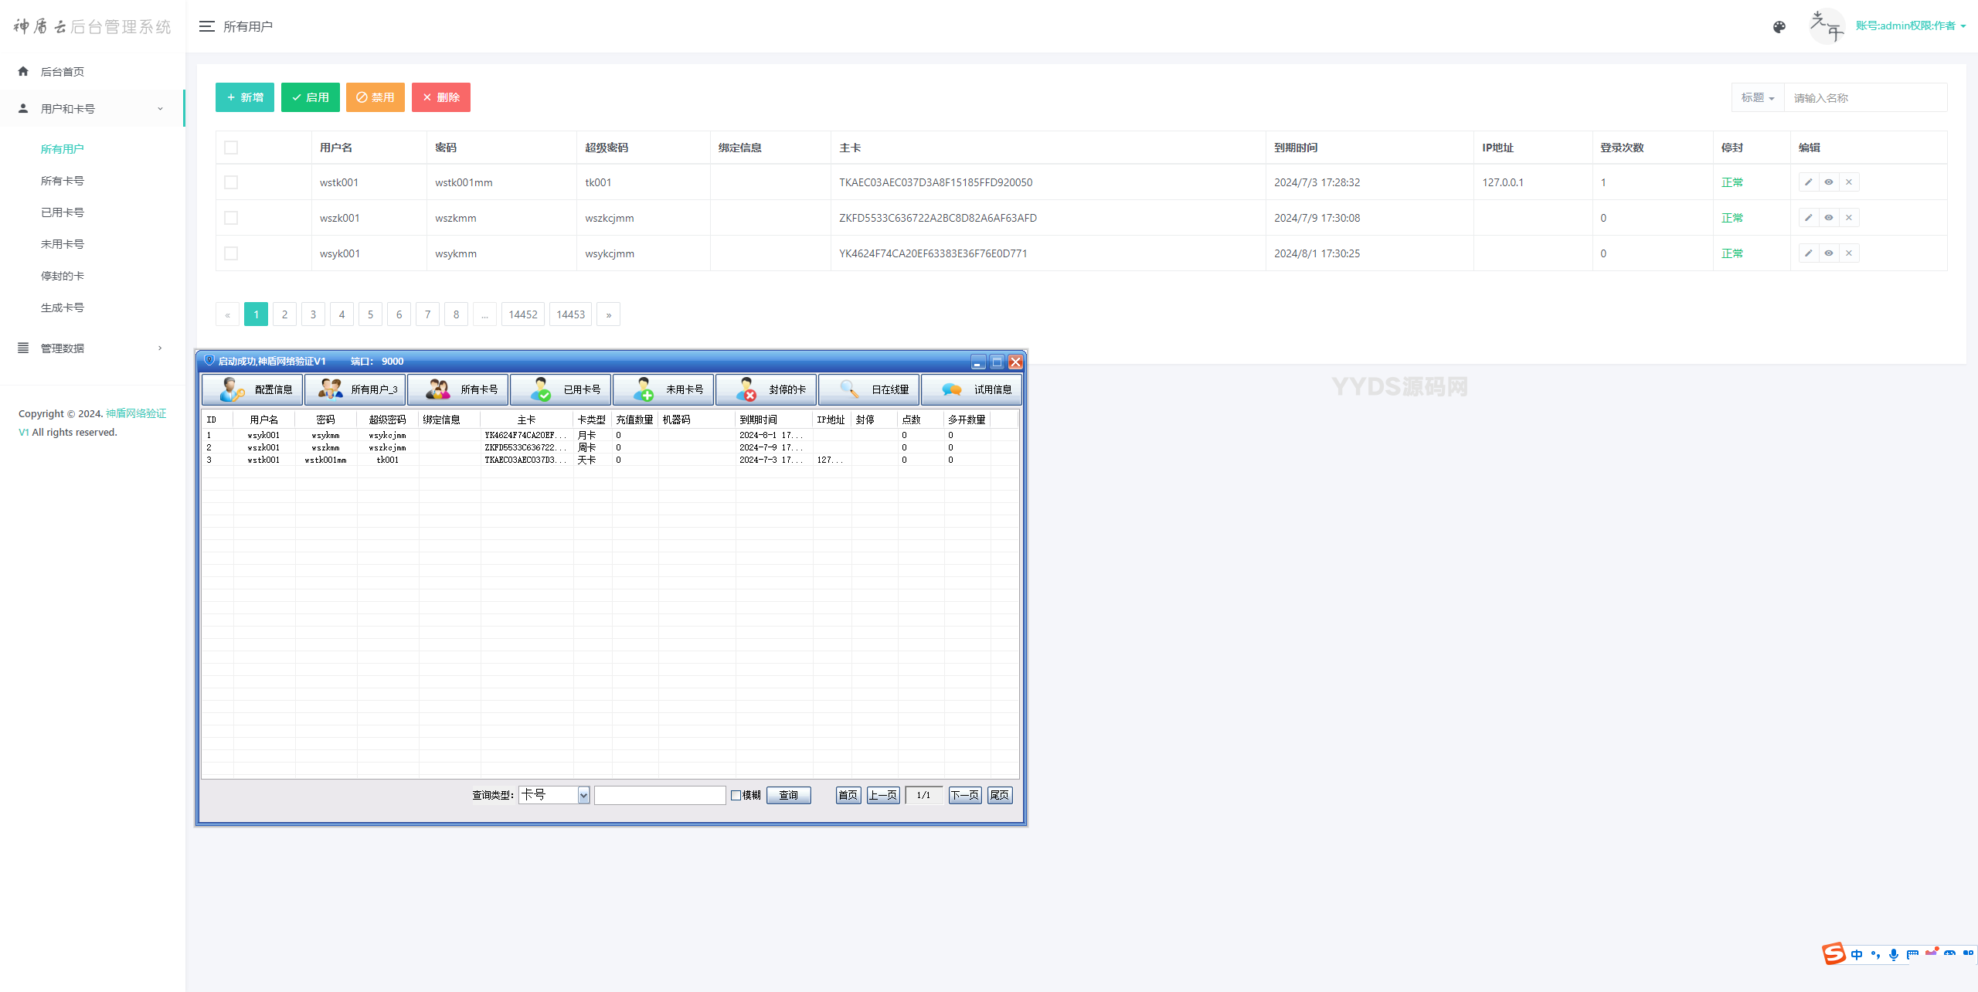This screenshot has width=1978, height=992.
Task: Go to pagination page 14453
Action: click(x=570, y=314)
